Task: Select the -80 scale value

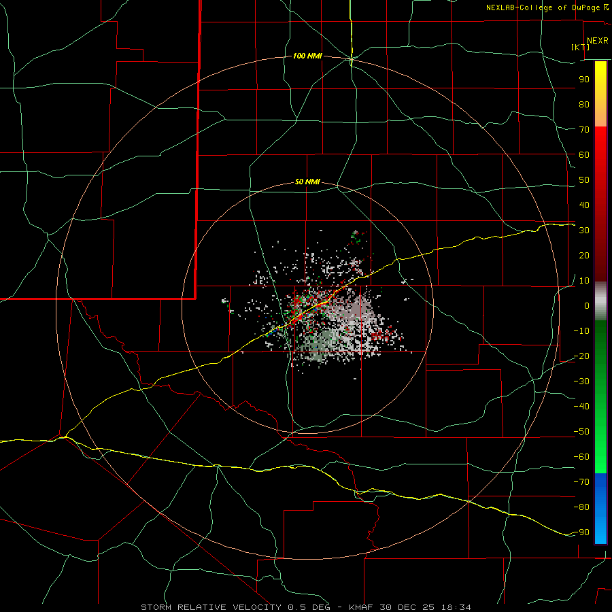Action: (x=581, y=507)
